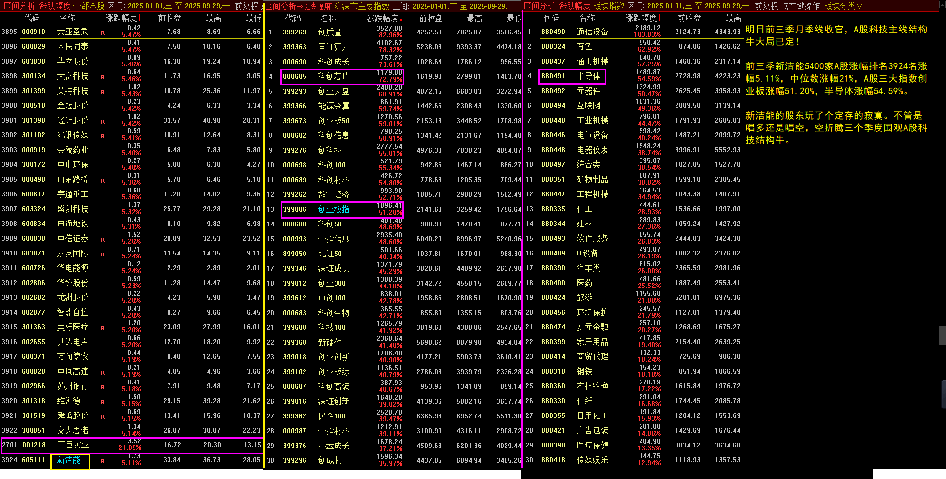Sort 全部A股 panel by 涨跌幅度 column
Screen dimensions: 946x479
[123, 18]
